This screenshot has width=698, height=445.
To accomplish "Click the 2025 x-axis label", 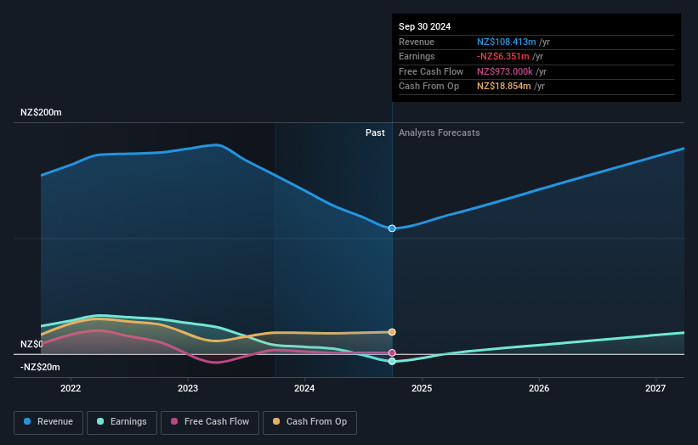I will [x=422, y=388].
